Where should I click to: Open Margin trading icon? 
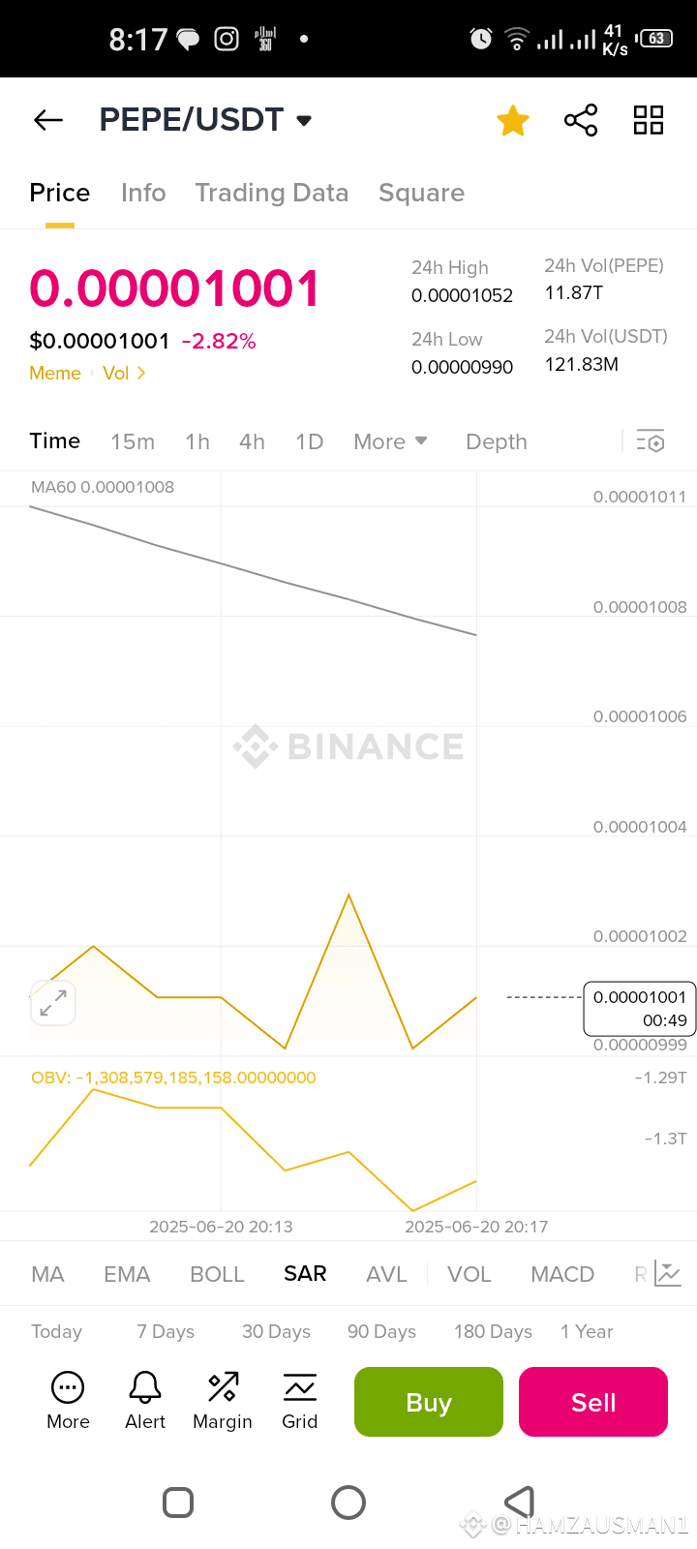click(223, 1401)
